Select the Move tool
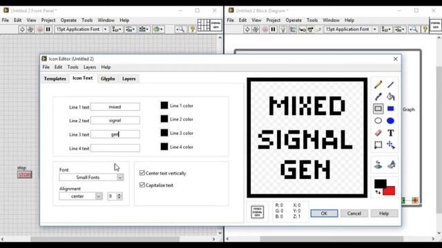 click(390, 145)
